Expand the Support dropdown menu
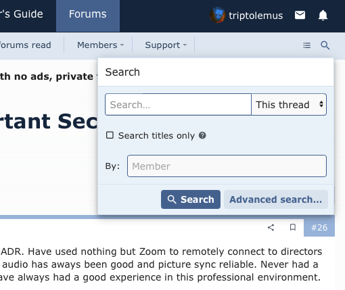The image size is (345, 290). [166, 45]
